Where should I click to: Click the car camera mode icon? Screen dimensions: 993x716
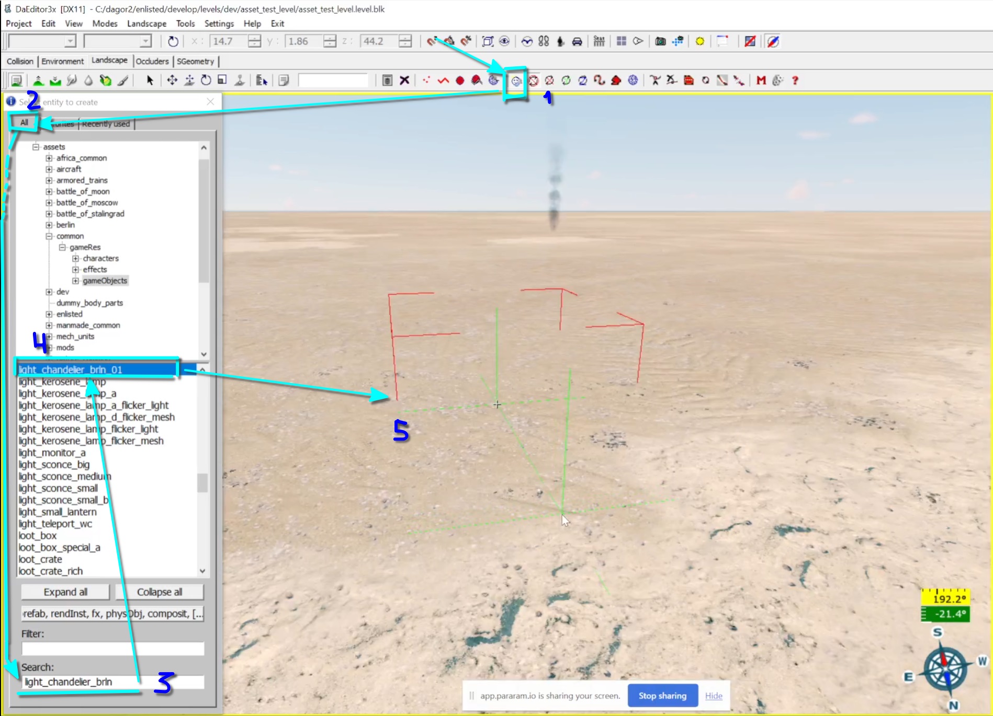pos(577,41)
